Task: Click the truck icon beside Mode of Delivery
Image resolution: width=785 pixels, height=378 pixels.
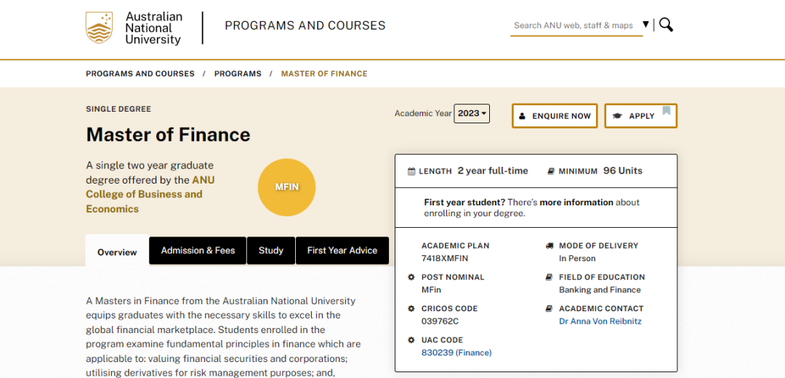Action: coord(549,245)
